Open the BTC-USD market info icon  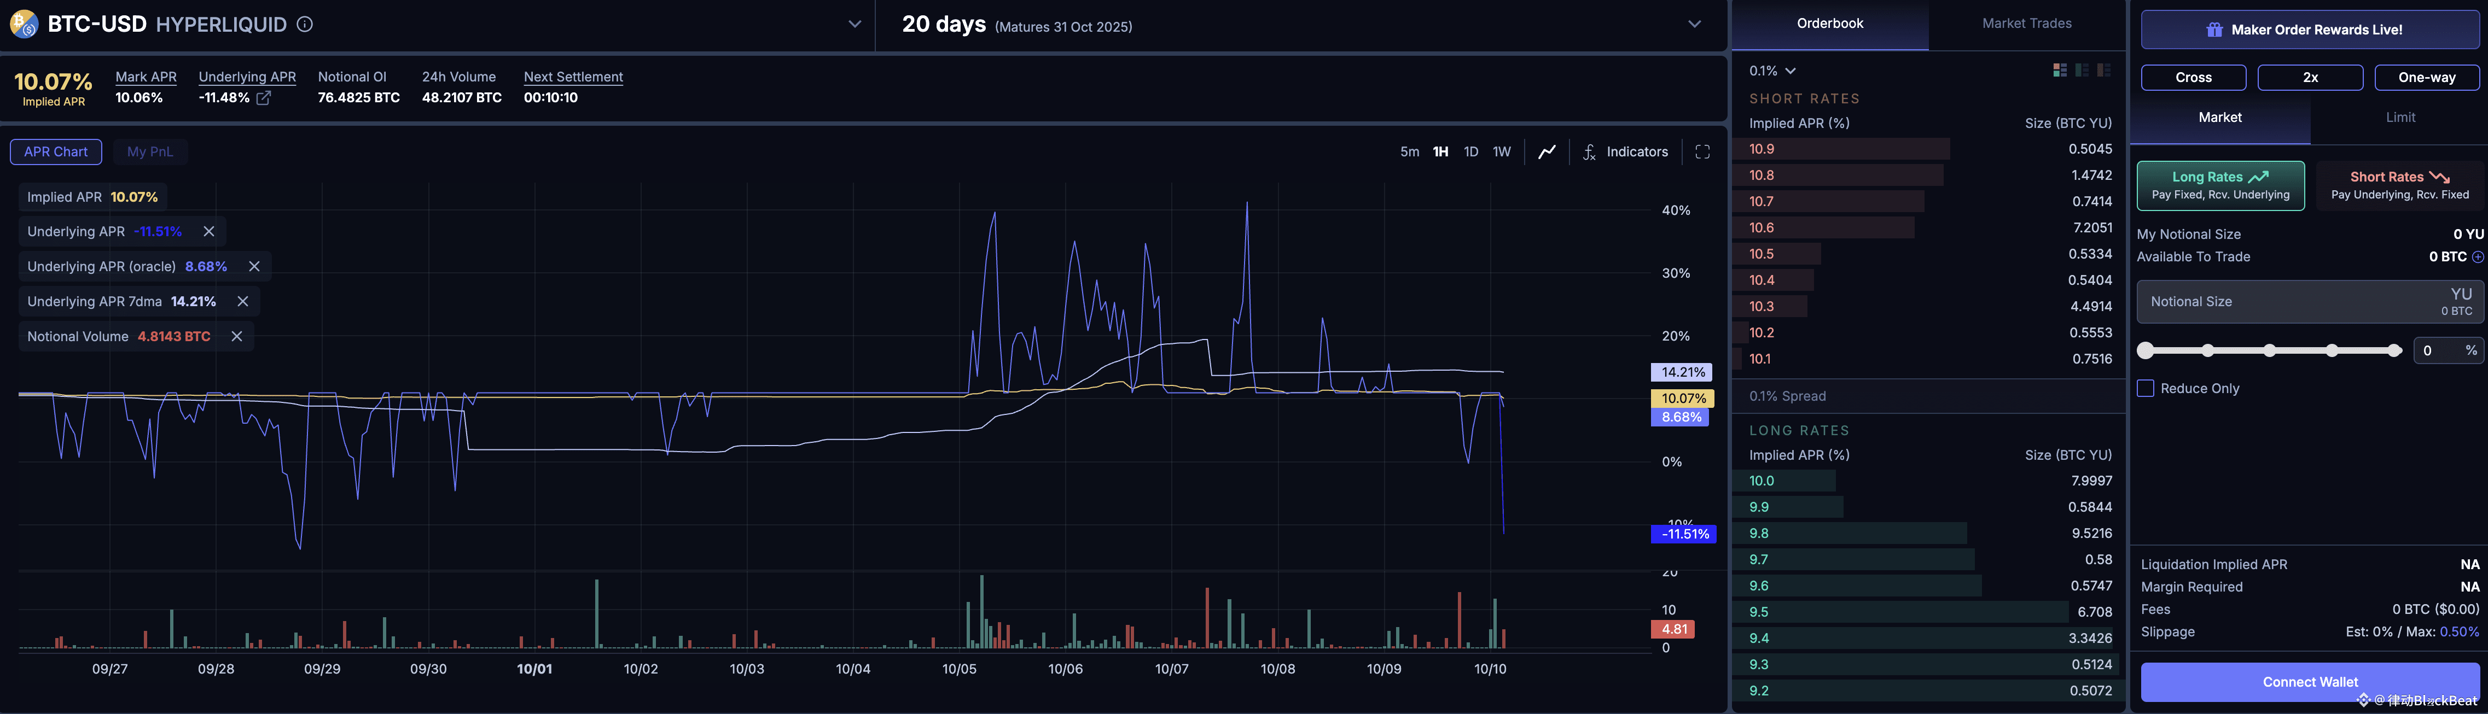tap(304, 24)
